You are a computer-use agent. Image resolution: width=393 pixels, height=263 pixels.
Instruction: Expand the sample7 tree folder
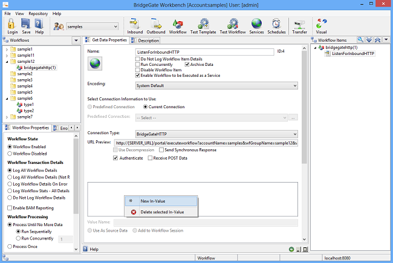(x=7, y=117)
